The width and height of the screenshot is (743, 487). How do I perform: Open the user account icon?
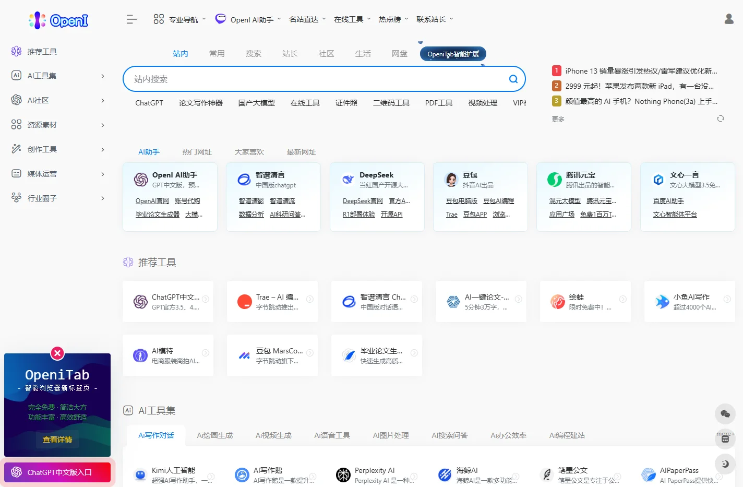729,19
